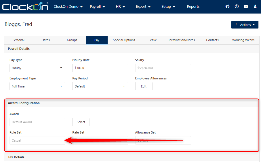Switch to the Leave tab
This screenshot has height=162, width=261.
[153, 40]
